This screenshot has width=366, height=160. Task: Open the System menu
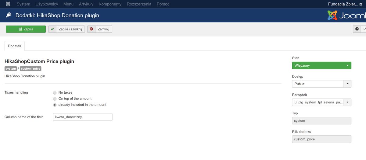tap(23, 4)
